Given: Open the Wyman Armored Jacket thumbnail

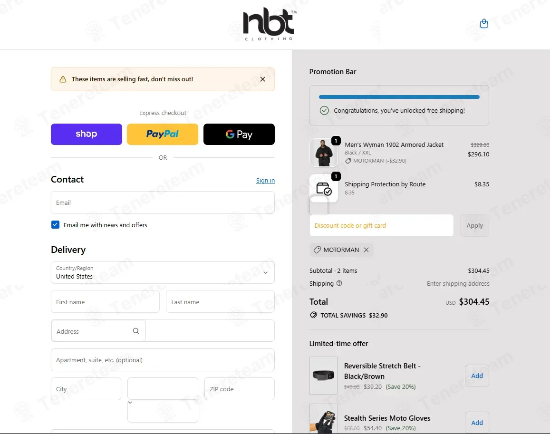Looking at the screenshot, I should pyautogui.click(x=323, y=153).
